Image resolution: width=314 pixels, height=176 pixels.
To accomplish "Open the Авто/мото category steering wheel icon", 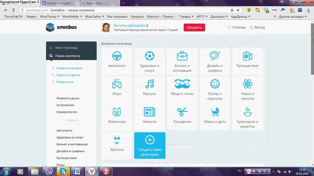I will pos(117,56).
